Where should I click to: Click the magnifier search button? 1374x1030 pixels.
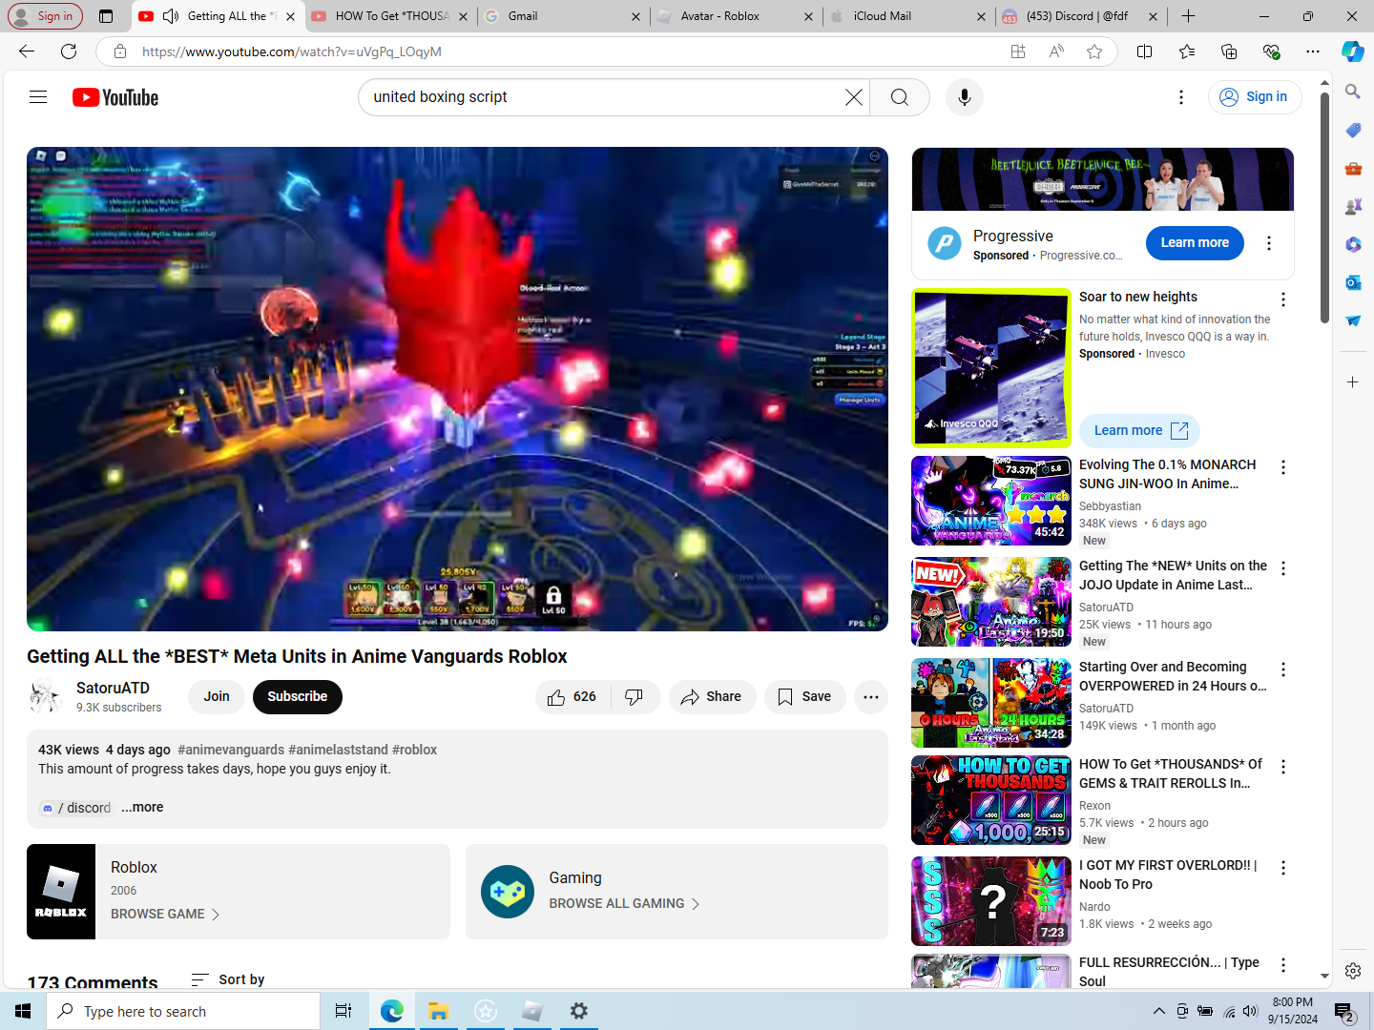pyautogui.click(x=900, y=97)
